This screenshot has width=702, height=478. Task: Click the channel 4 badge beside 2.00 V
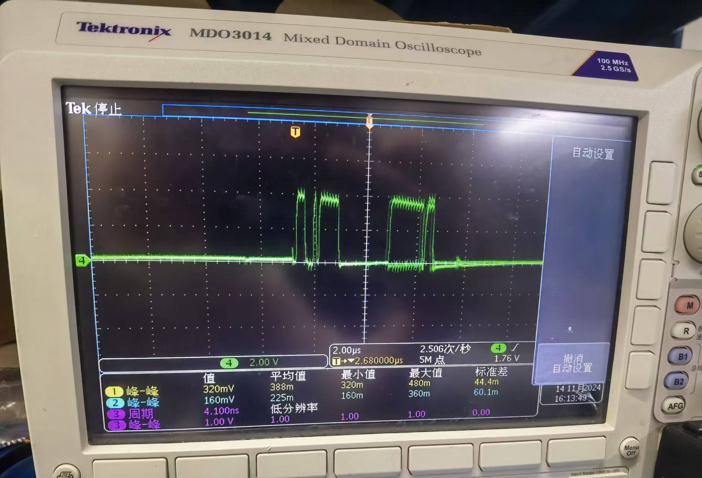pos(229,363)
